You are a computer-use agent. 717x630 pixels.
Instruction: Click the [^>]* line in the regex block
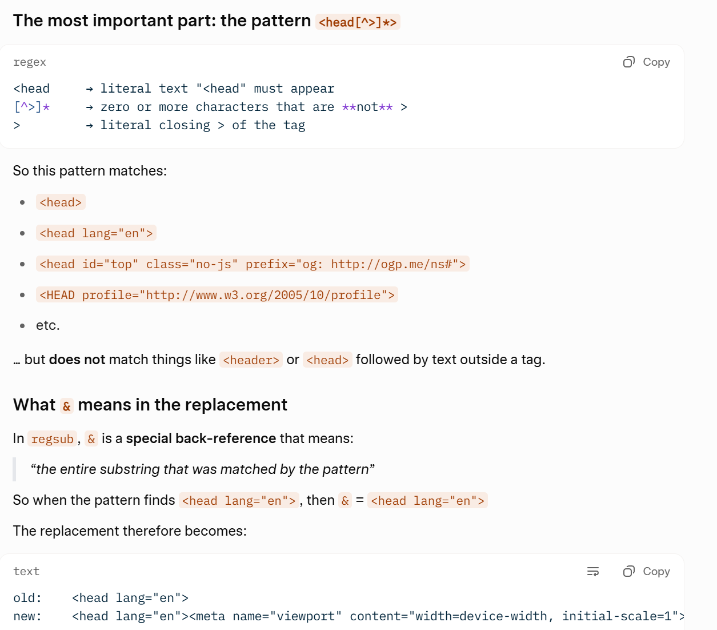click(x=32, y=107)
